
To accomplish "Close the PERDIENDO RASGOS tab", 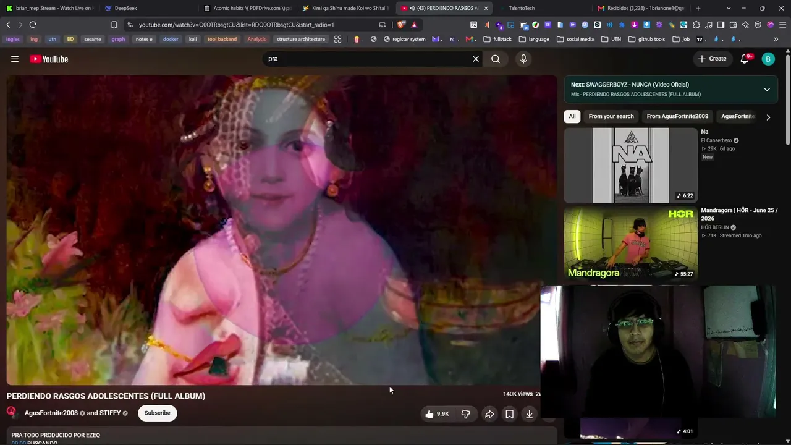I will click(x=486, y=8).
